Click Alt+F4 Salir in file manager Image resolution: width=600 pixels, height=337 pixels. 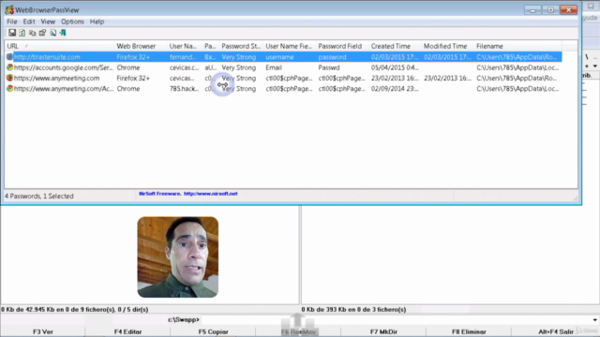pos(556,331)
